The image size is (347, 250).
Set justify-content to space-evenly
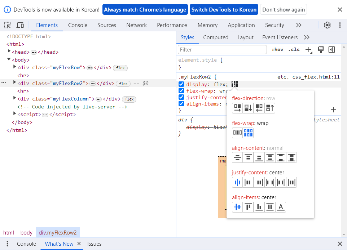(x=291, y=182)
